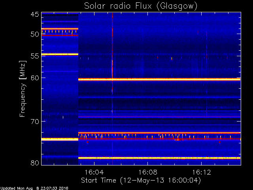Click the frequency tick label 80
This screenshot has width=253, height=190.
coord(35,163)
